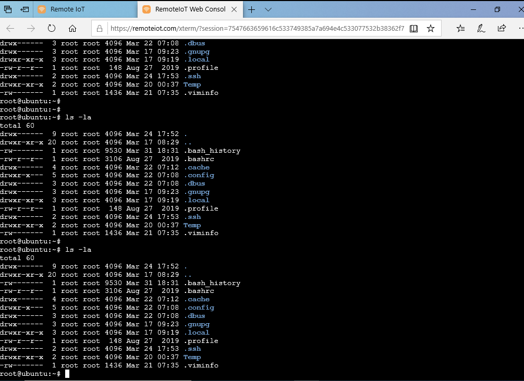
Task: Start a Web Note annotation
Action: coord(481,28)
